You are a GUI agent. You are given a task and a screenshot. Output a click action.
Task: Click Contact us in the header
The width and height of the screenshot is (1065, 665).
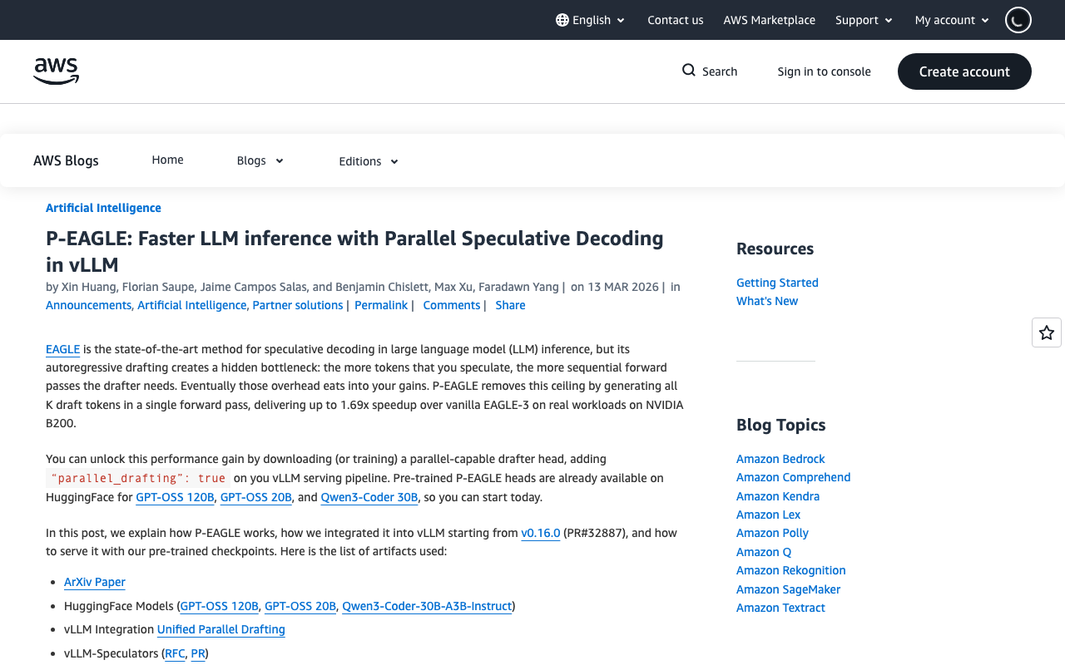(675, 20)
